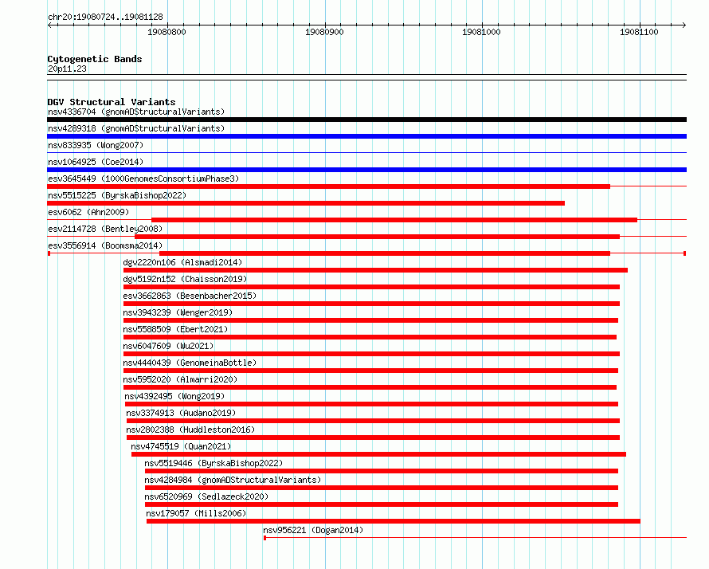The height and width of the screenshot is (569, 709).
Task: Select the red nsv179057 variant bar
Action: [x=394, y=521]
